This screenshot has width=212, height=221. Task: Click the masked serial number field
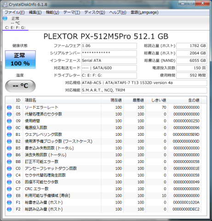tap(109, 53)
